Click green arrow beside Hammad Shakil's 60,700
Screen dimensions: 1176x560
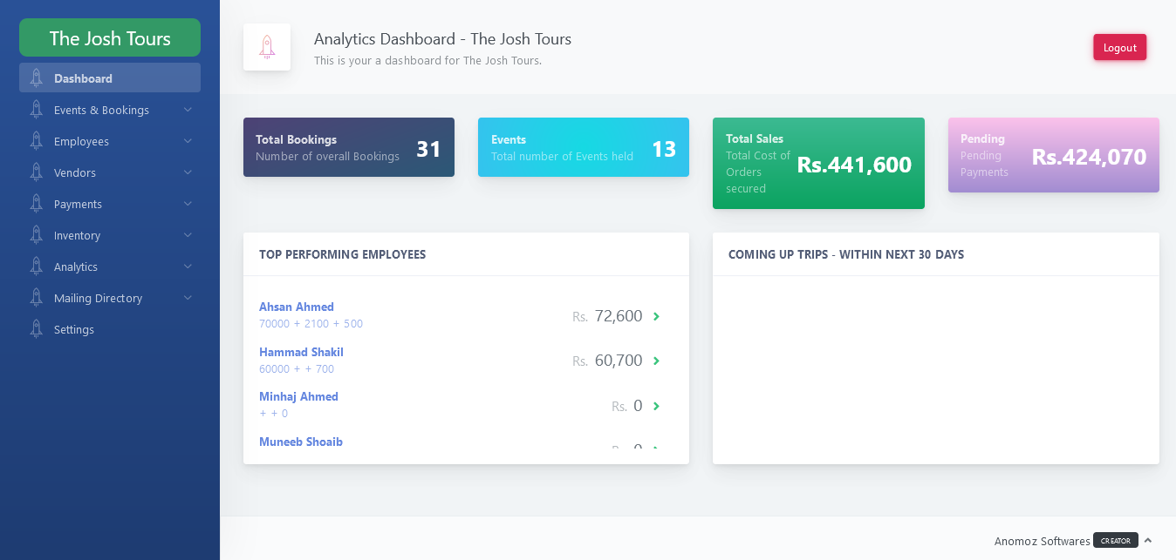656,361
